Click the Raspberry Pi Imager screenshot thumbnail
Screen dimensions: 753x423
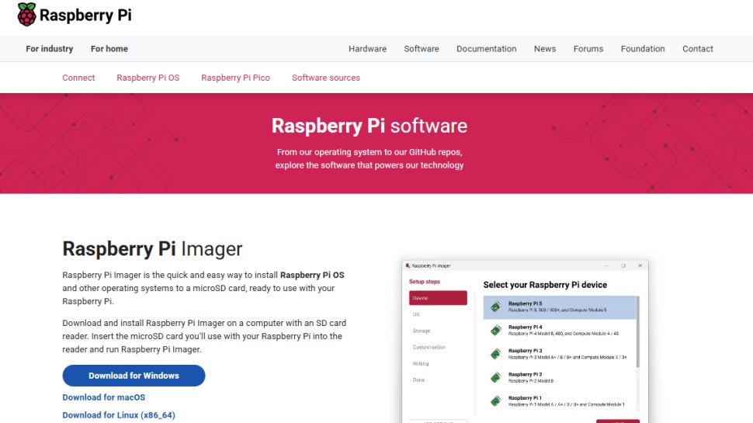pyautogui.click(x=525, y=342)
